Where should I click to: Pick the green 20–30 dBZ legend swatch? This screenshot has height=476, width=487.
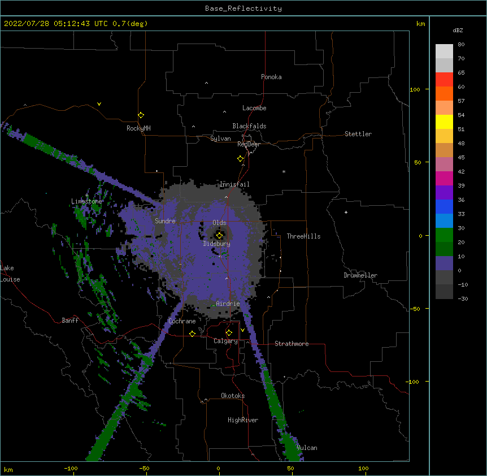coord(444,235)
